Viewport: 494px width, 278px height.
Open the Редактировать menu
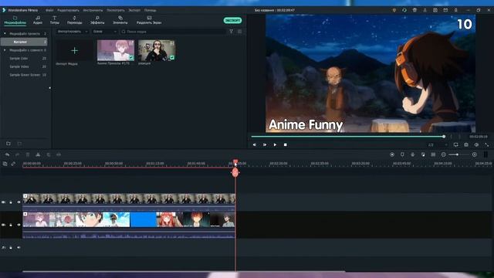(x=68, y=10)
